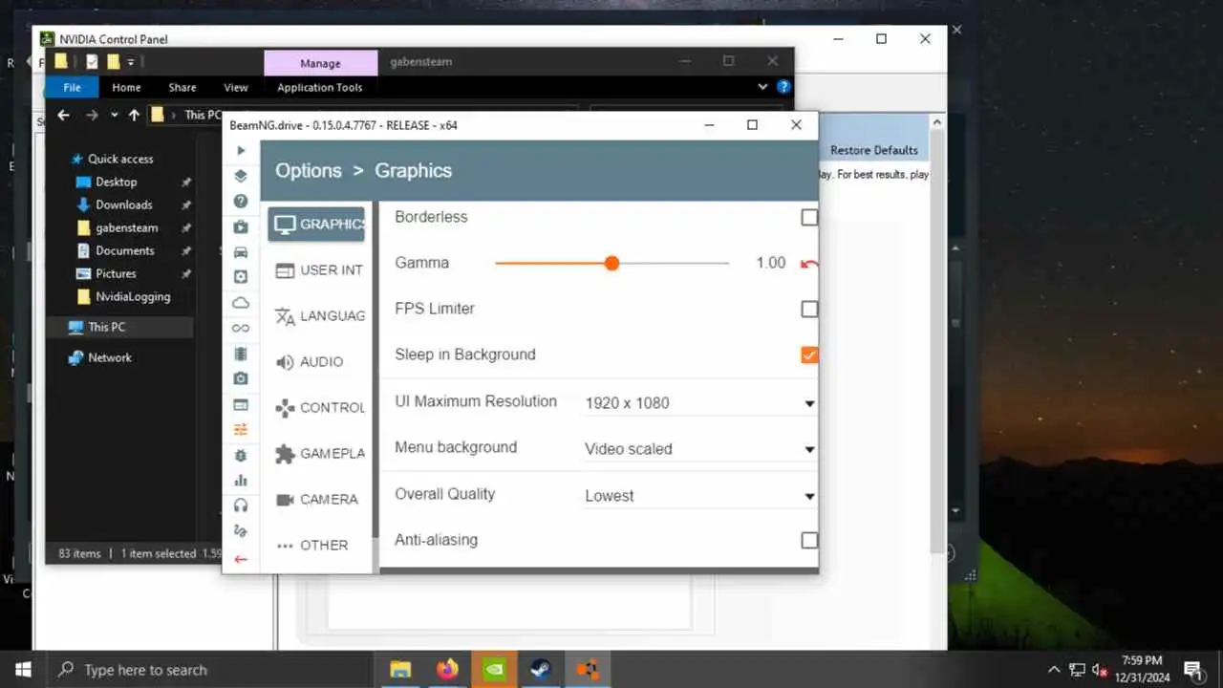Uncheck Sleep in Background
This screenshot has width=1223, height=688.
(809, 355)
